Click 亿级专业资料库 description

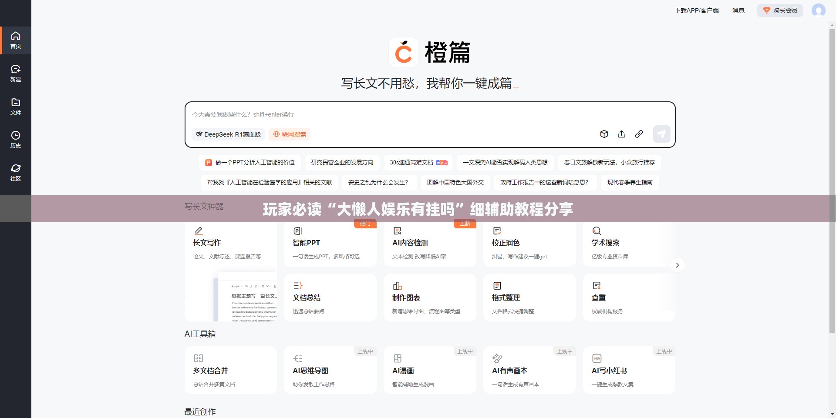pos(610,257)
